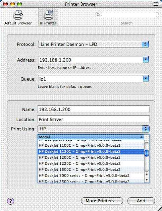Viewport: 162px width, 211px height.
Task: Sort list by Model column header
Action: pos(91,137)
